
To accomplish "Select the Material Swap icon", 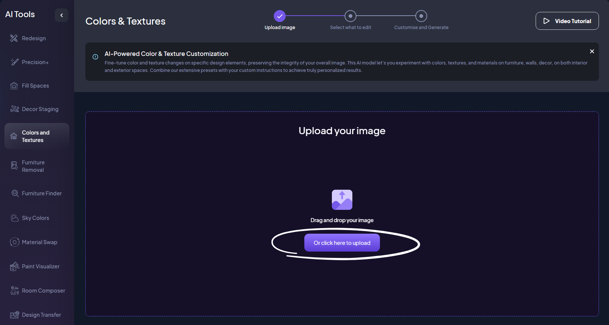I will click(15, 242).
